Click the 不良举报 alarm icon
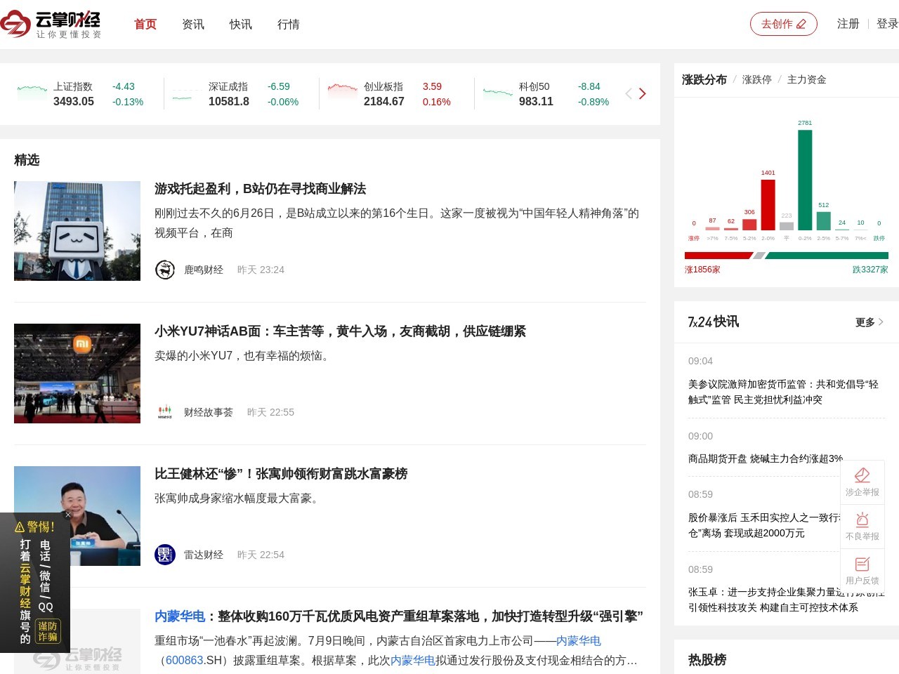Image resolution: width=899 pixels, height=674 pixels. [x=862, y=520]
